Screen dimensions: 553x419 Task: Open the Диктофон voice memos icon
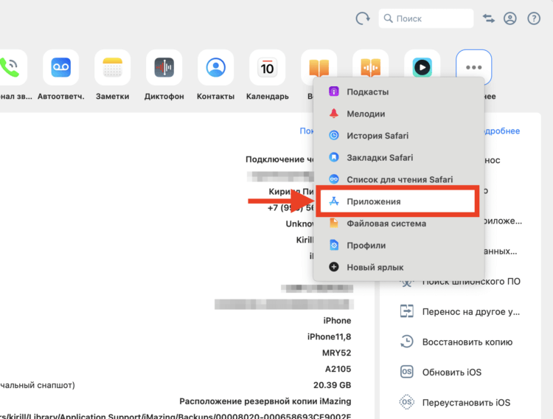164,67
